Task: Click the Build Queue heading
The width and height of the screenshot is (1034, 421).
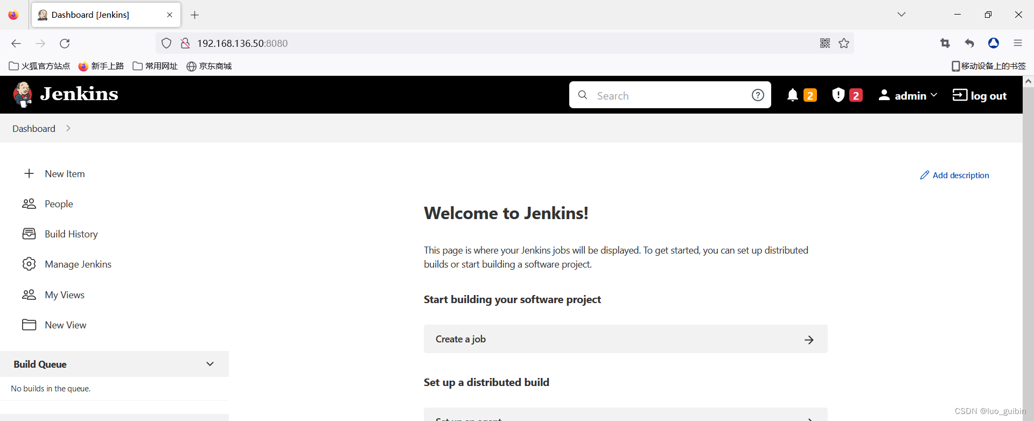Action: point(40,364)
